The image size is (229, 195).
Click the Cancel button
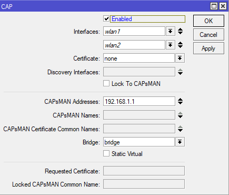pos(208,35)
